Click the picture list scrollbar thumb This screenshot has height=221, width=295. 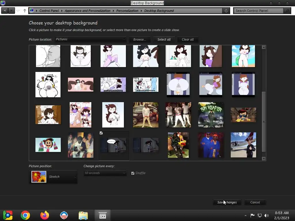264,122
